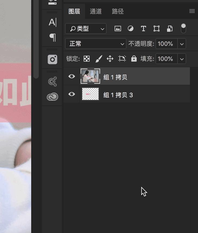This screenshot has width=198, height=233.
Task: Hide the 组 1 拷贝 3 layer
Action: (72, 94)
